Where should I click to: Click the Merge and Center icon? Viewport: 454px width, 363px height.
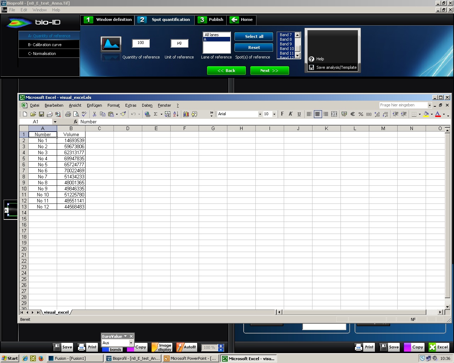(x=334, y=114)
